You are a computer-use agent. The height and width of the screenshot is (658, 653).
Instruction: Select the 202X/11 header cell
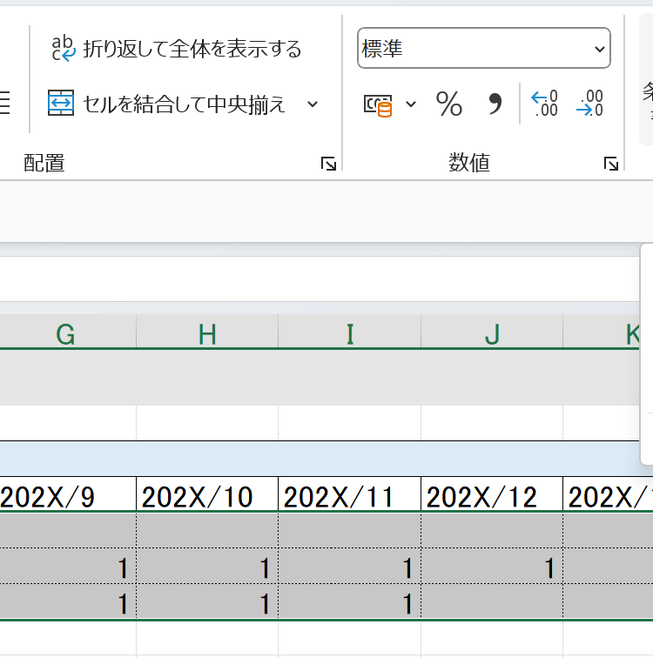tap(349, 496)
